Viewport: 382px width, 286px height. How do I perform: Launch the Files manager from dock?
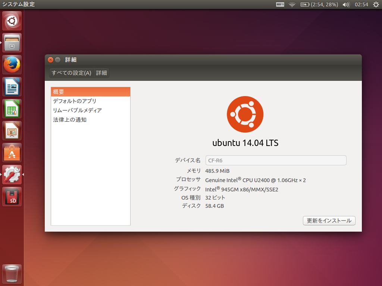12,43
